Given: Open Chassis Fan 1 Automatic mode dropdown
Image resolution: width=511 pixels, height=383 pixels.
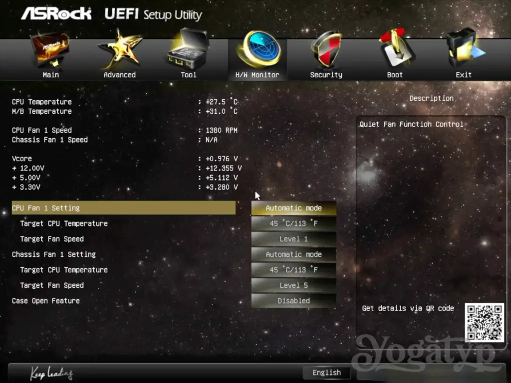Looking at the screenshot, I should click(x=293, y=254).
